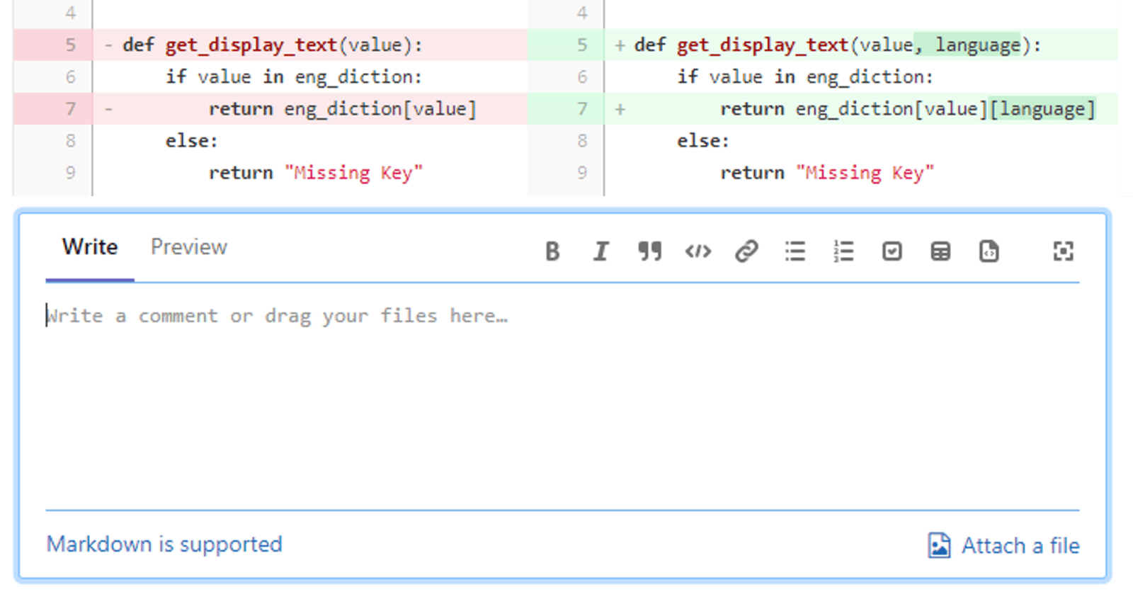Click added 'def get_display_text(value, language):' line
The width and height of the screenshot is (1133, 592).
[x=838, y=45]
